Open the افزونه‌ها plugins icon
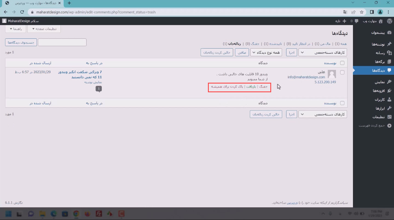The image size is (394, 220). tap(389, 91)
